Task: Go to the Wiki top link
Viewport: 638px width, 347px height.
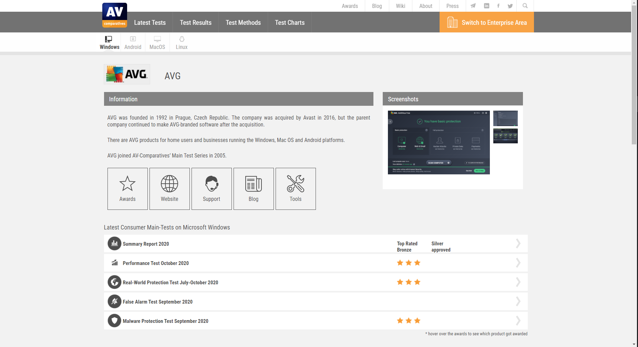Action: [400, 6]
